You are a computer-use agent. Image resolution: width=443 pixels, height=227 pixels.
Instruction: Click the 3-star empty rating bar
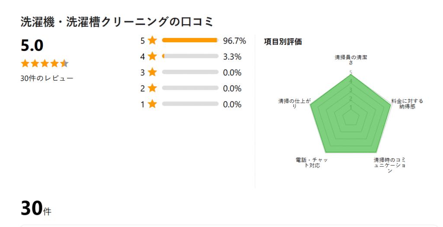coord(190,73)
